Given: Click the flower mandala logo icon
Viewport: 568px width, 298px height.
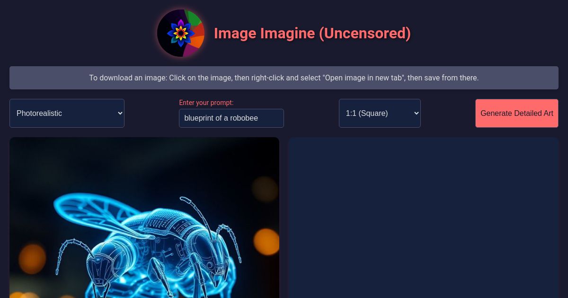Looking at the screenshot, I should pyautogui.click(x=180, y=33).
